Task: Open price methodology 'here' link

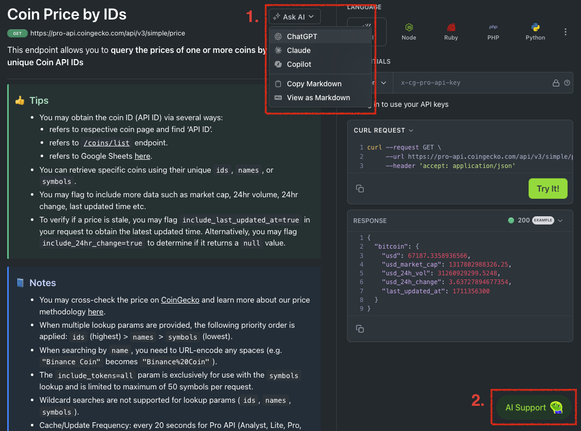Action: [96, 312]
